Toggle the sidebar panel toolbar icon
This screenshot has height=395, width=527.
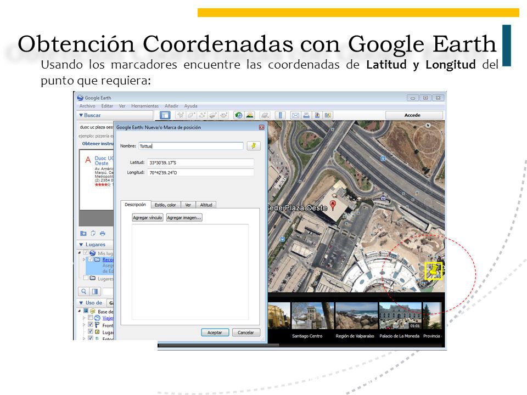click(165, 115)
